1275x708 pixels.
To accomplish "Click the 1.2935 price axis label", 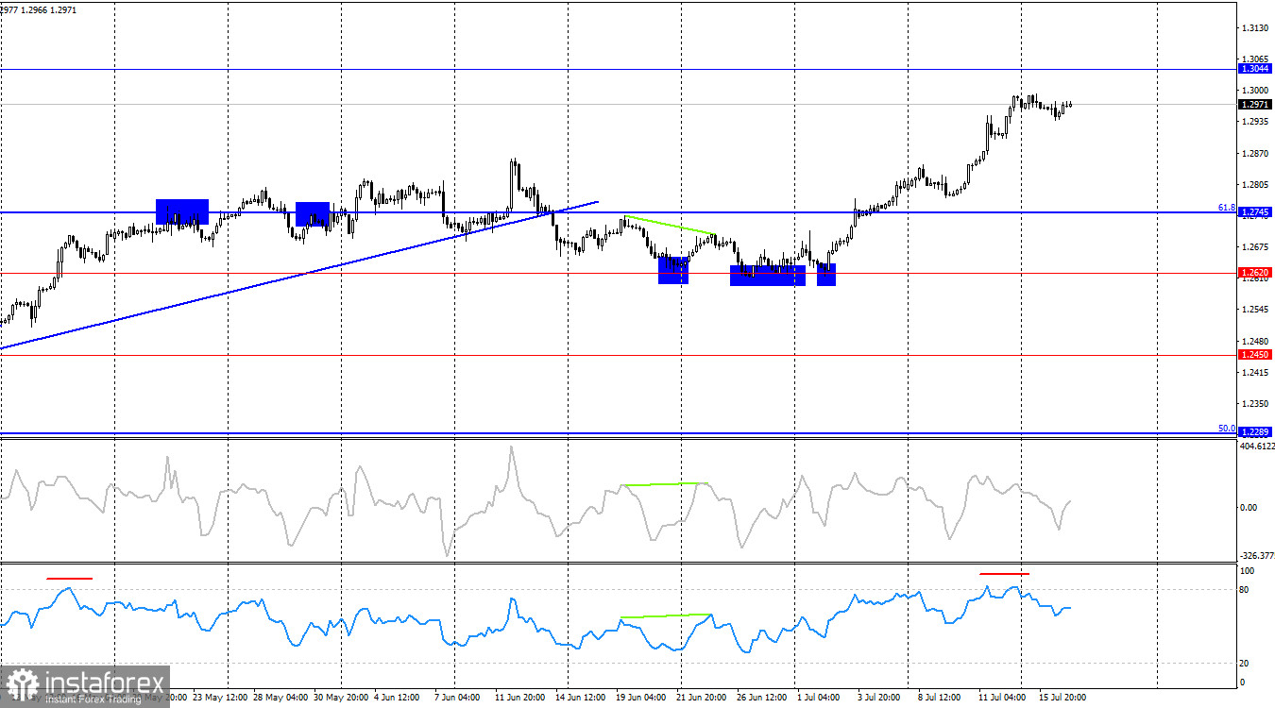I will pos(1256,122).
